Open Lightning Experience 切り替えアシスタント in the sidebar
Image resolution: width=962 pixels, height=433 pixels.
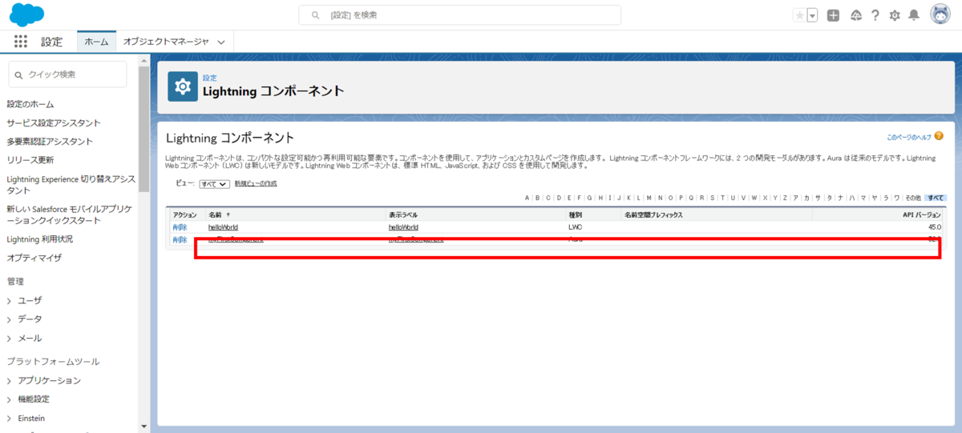click(71, 185)
